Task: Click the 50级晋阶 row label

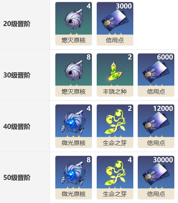Action: 17,178
